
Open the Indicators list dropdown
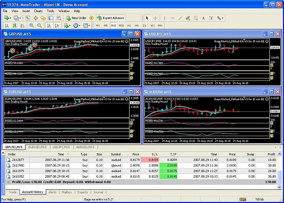[x=67, y=25]
